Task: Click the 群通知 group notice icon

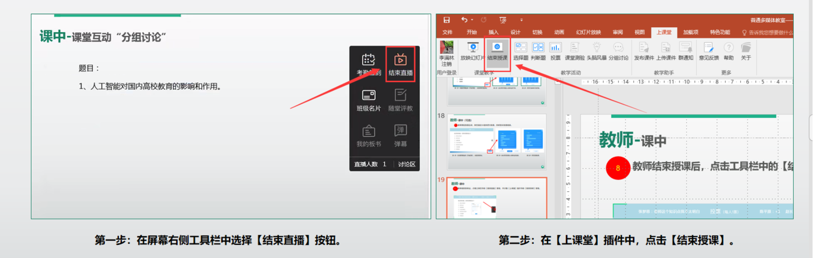Action: click(686, 51)
